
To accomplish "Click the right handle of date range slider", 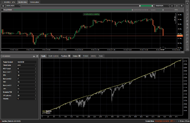I will (x=152, y=6).
